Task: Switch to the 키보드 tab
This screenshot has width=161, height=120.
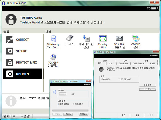Action: (x=152, y=63)
